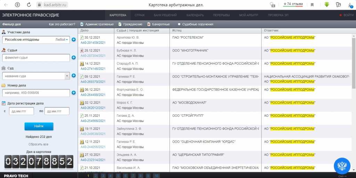
Task: Open the ПЕРЕРЫВЫ tab
Action: 221,15
